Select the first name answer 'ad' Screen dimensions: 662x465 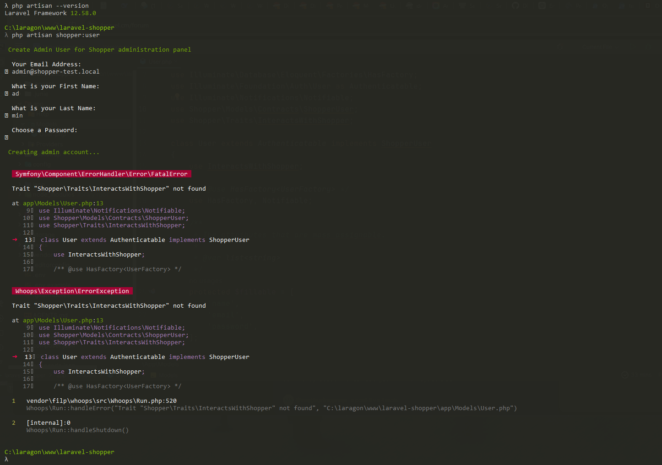(x=16, y=94)
